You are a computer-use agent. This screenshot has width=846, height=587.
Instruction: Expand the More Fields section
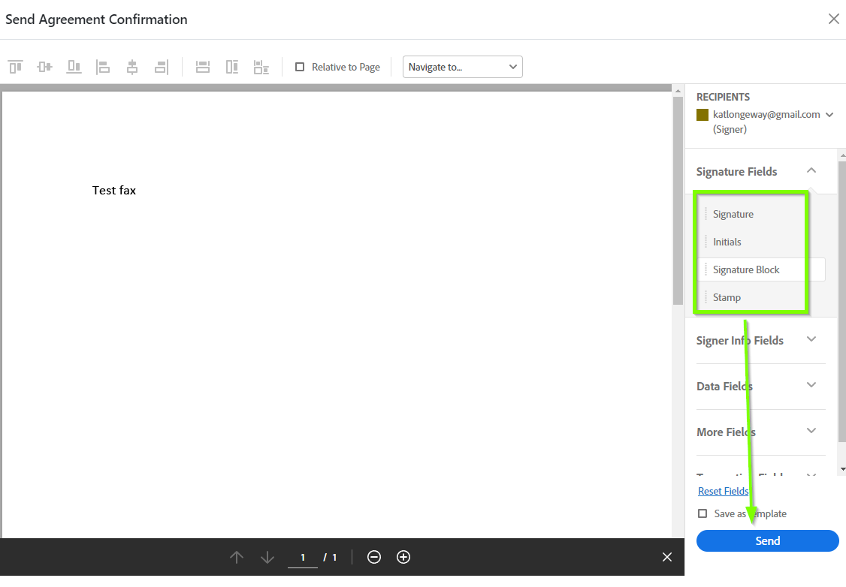pyautogui.click(x=811, y=431)
